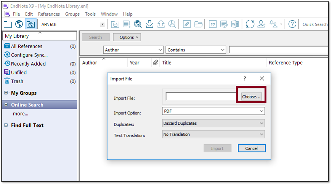Open the Help menu
The width and height of the screenshot is (332, 185).
click(128, 14)
